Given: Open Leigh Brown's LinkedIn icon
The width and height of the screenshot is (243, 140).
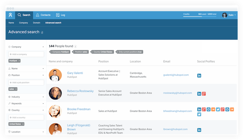Looking at the screenshot, I should 199,130.
